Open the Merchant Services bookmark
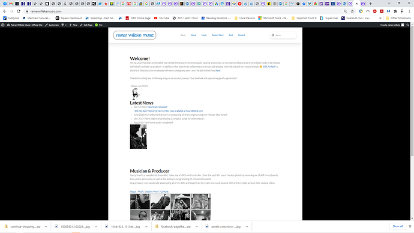This screenshot has width=414, height=233. [x=37, y=18]
